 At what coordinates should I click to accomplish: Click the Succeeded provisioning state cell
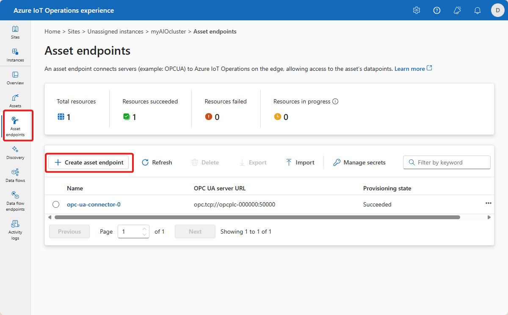[x=377, y=204]
